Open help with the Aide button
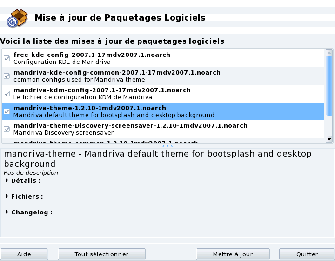Screen dimensions: 335x261 click(24, 254)
